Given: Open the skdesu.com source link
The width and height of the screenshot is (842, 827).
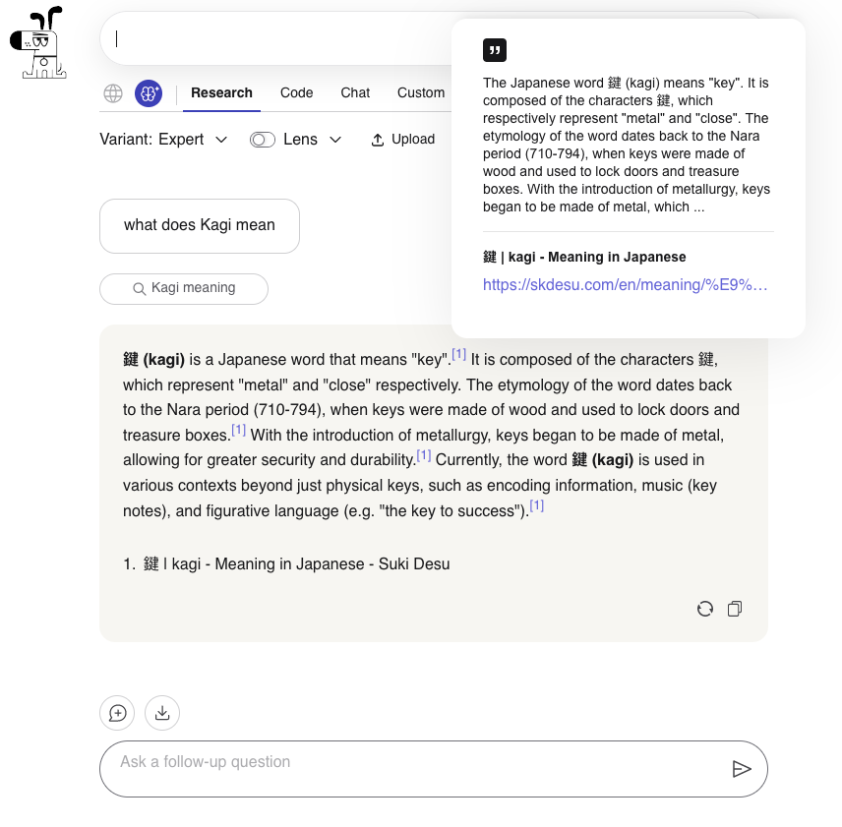Looking at the screenshot, I should pyautogui.click(x=625, y=284).
